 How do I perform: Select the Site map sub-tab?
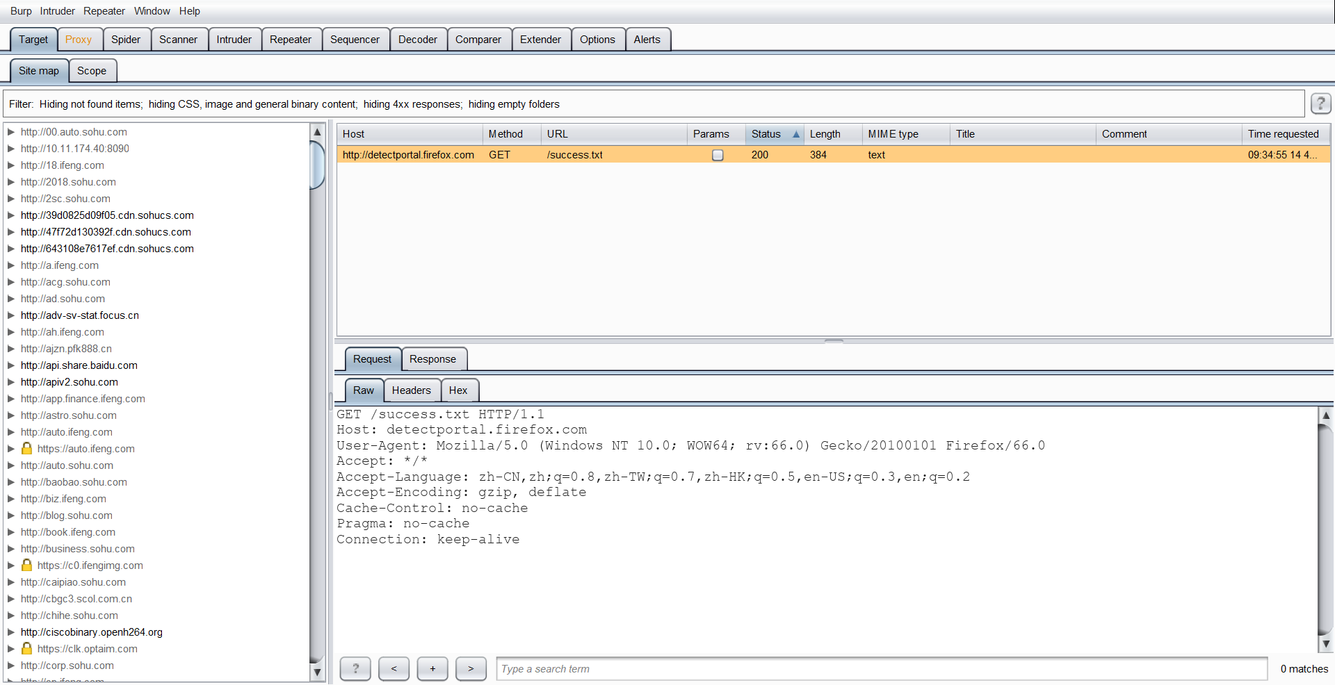(39, 71)
